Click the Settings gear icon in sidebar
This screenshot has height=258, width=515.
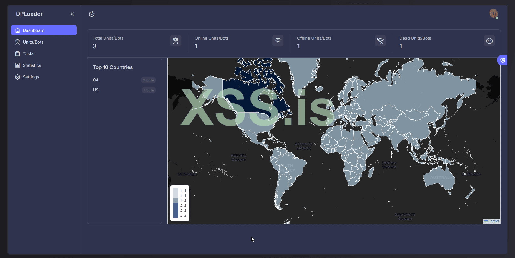[17, 77]
